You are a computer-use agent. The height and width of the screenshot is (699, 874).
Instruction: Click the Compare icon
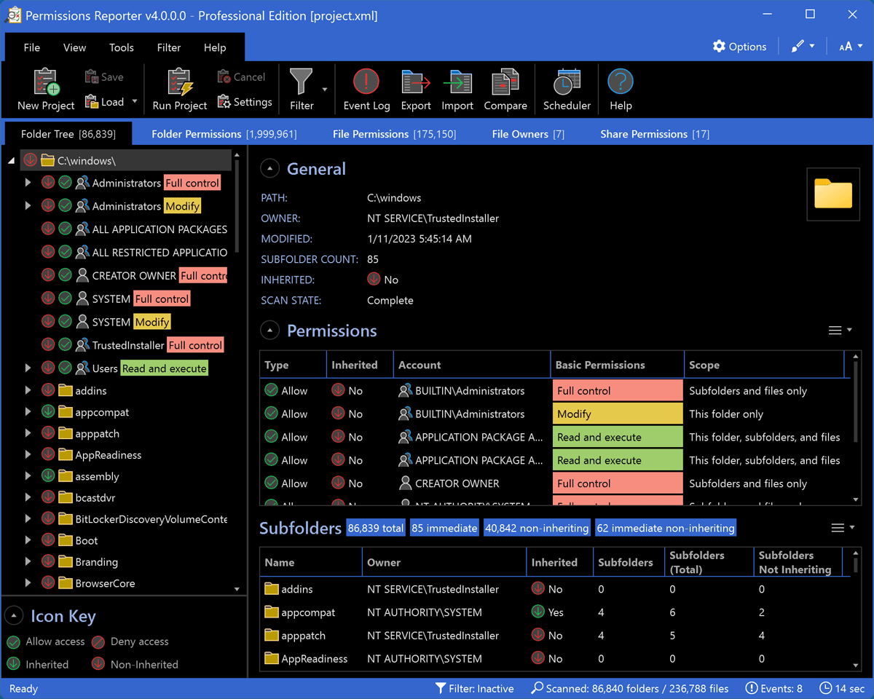coord(505,82)
